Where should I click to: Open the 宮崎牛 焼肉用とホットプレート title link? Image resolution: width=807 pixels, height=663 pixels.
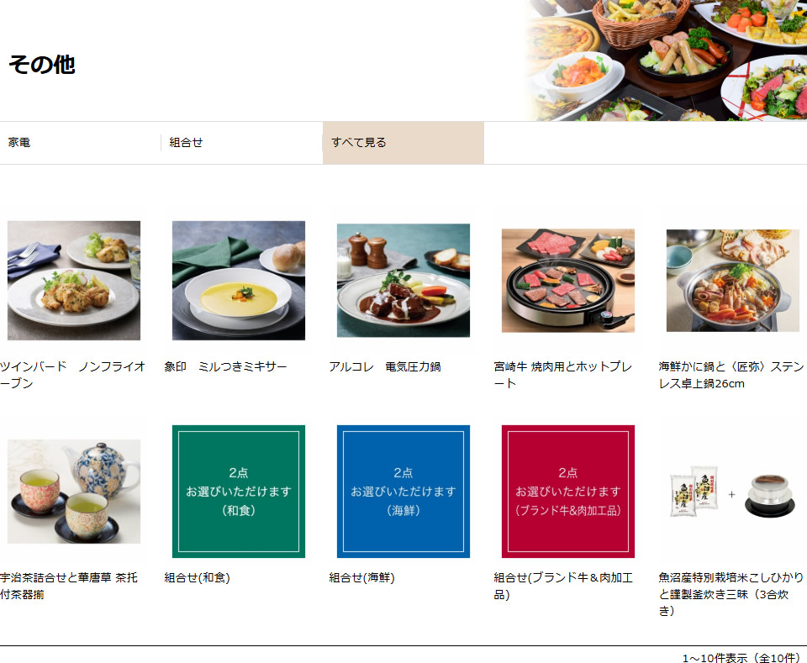(563, 375)
